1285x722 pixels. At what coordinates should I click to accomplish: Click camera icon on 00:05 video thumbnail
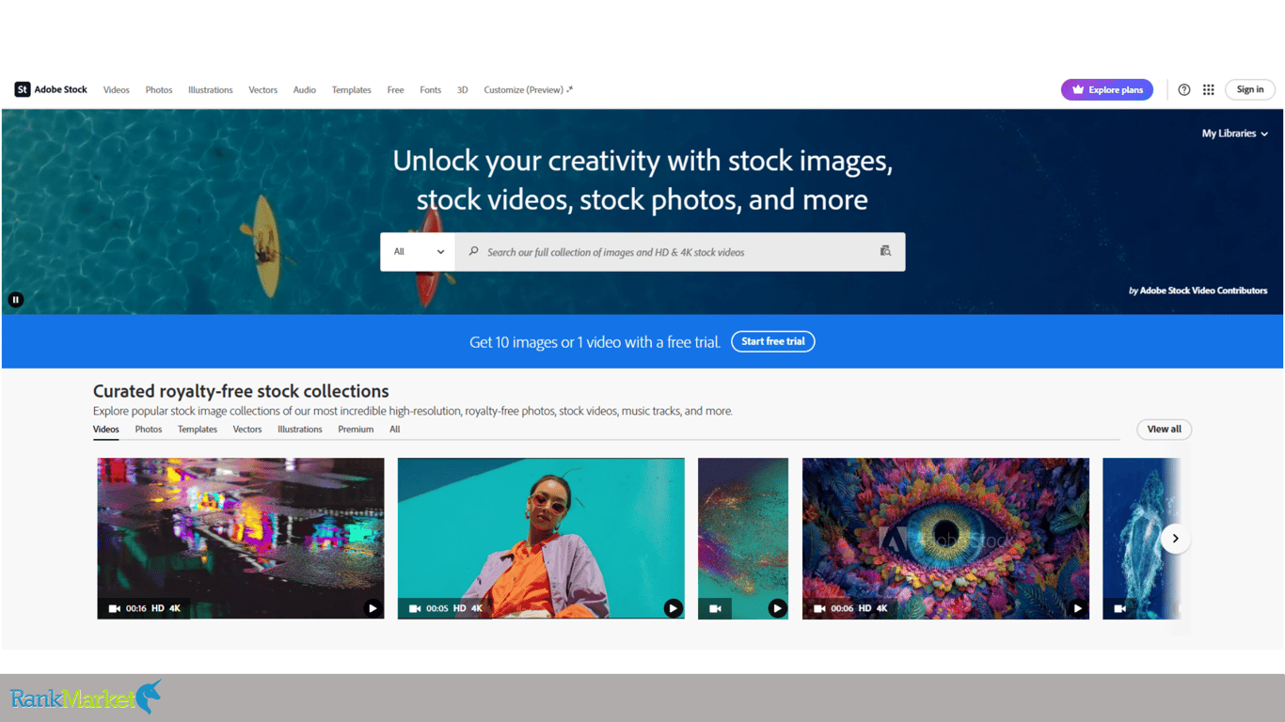(415, 608)
